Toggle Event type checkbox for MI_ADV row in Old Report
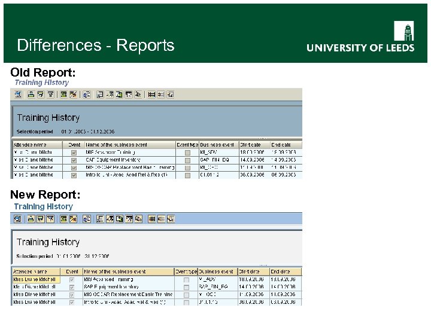431x323 pixels. [187, 153]
